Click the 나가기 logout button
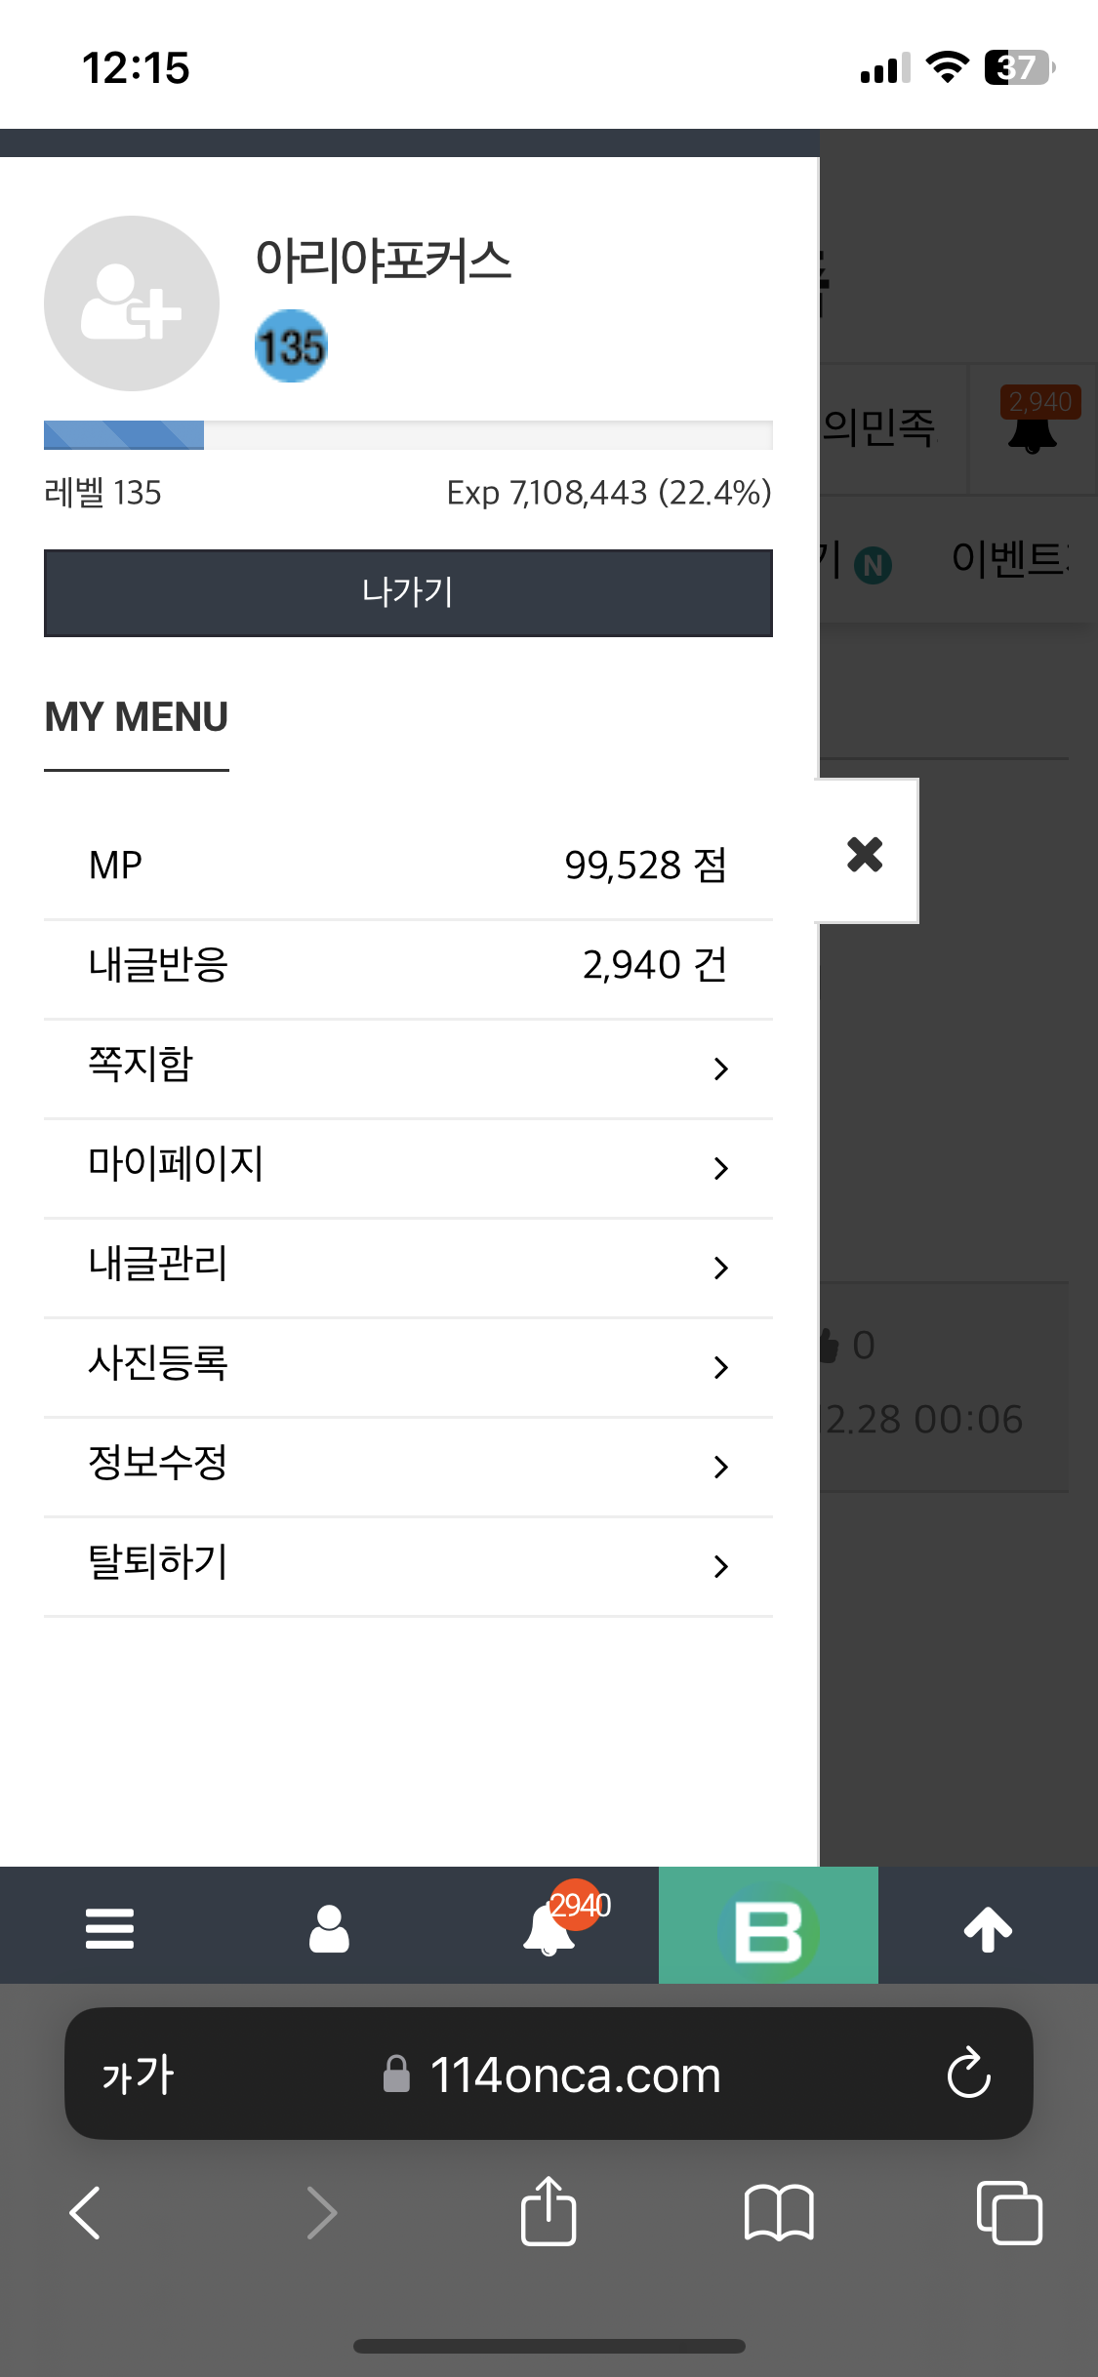This screenshot has height=2377, width=1098. click(408, 592)
